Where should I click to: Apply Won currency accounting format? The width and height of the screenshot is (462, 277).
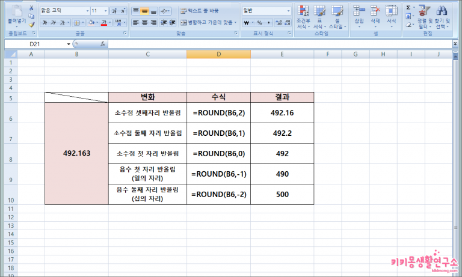click(247, 23)
